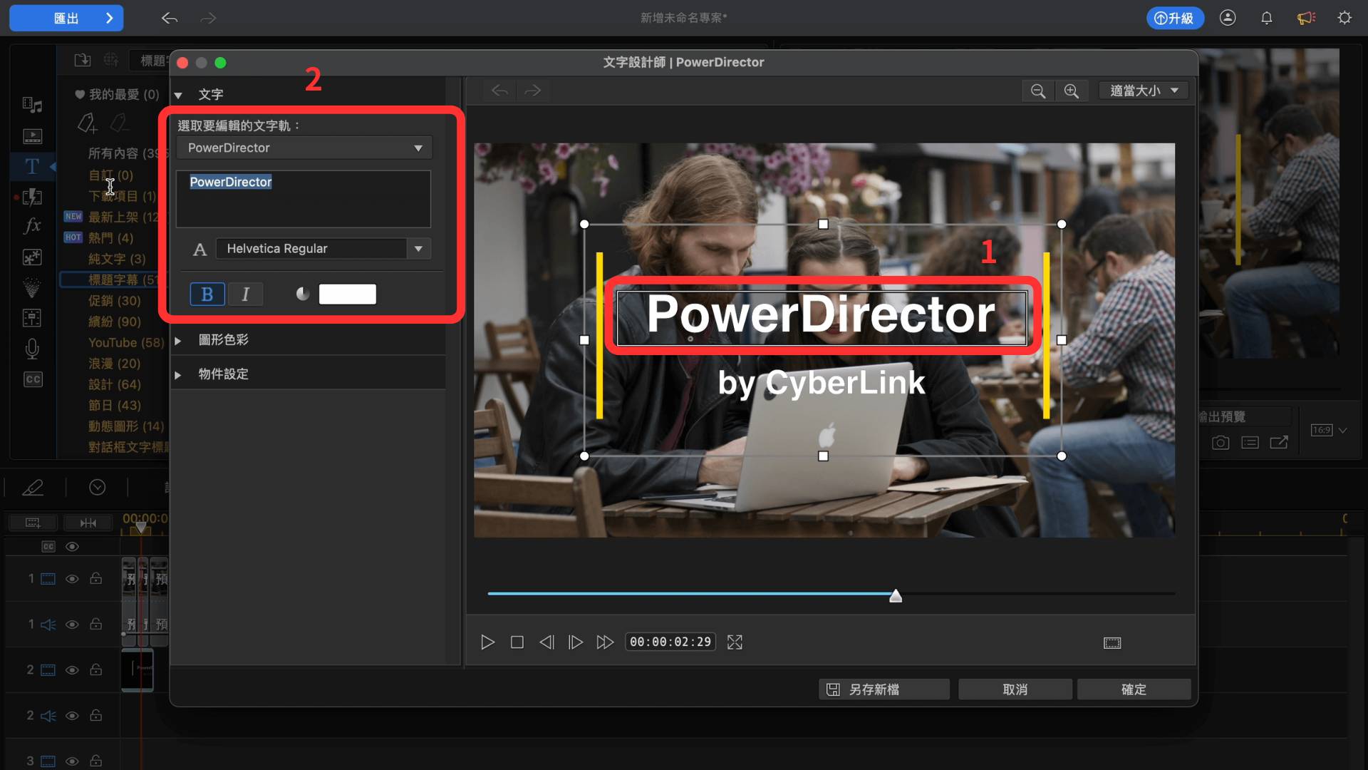Click the notification bell icon

click(1266, 18)
